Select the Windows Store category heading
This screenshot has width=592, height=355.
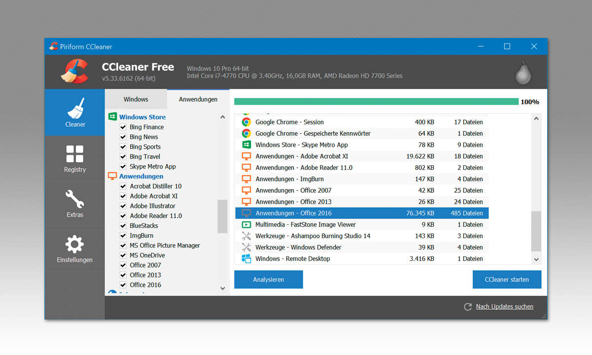142,117
